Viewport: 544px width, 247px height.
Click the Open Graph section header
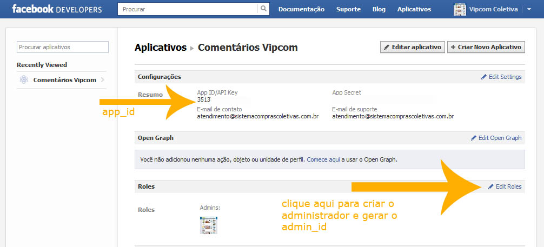click(x=155, y=138)
